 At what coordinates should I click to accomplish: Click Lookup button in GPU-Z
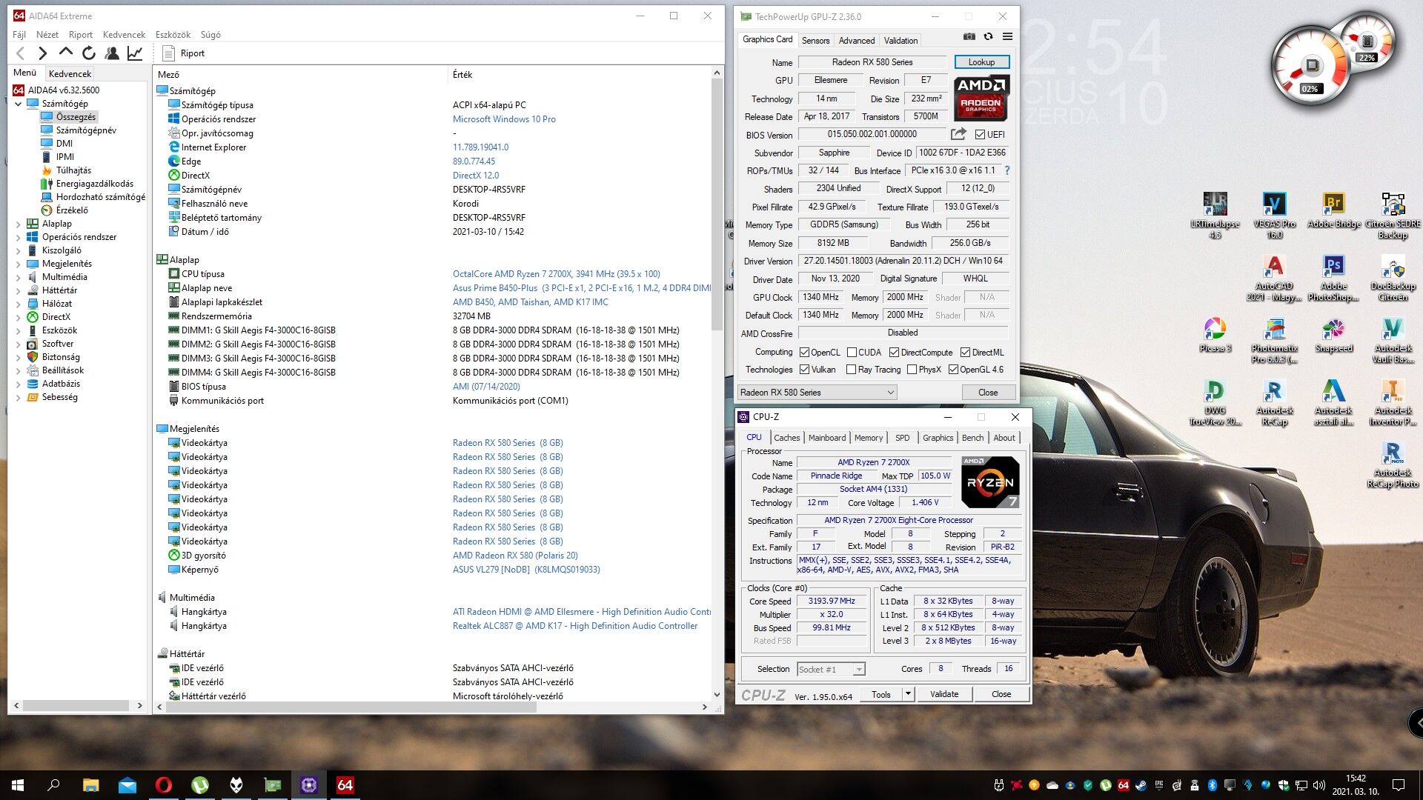coord(981,62)
